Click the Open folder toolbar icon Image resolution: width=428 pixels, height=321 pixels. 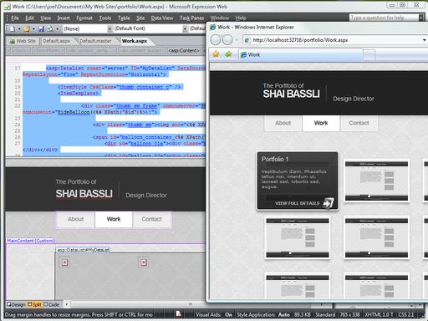tap(27, 28)
